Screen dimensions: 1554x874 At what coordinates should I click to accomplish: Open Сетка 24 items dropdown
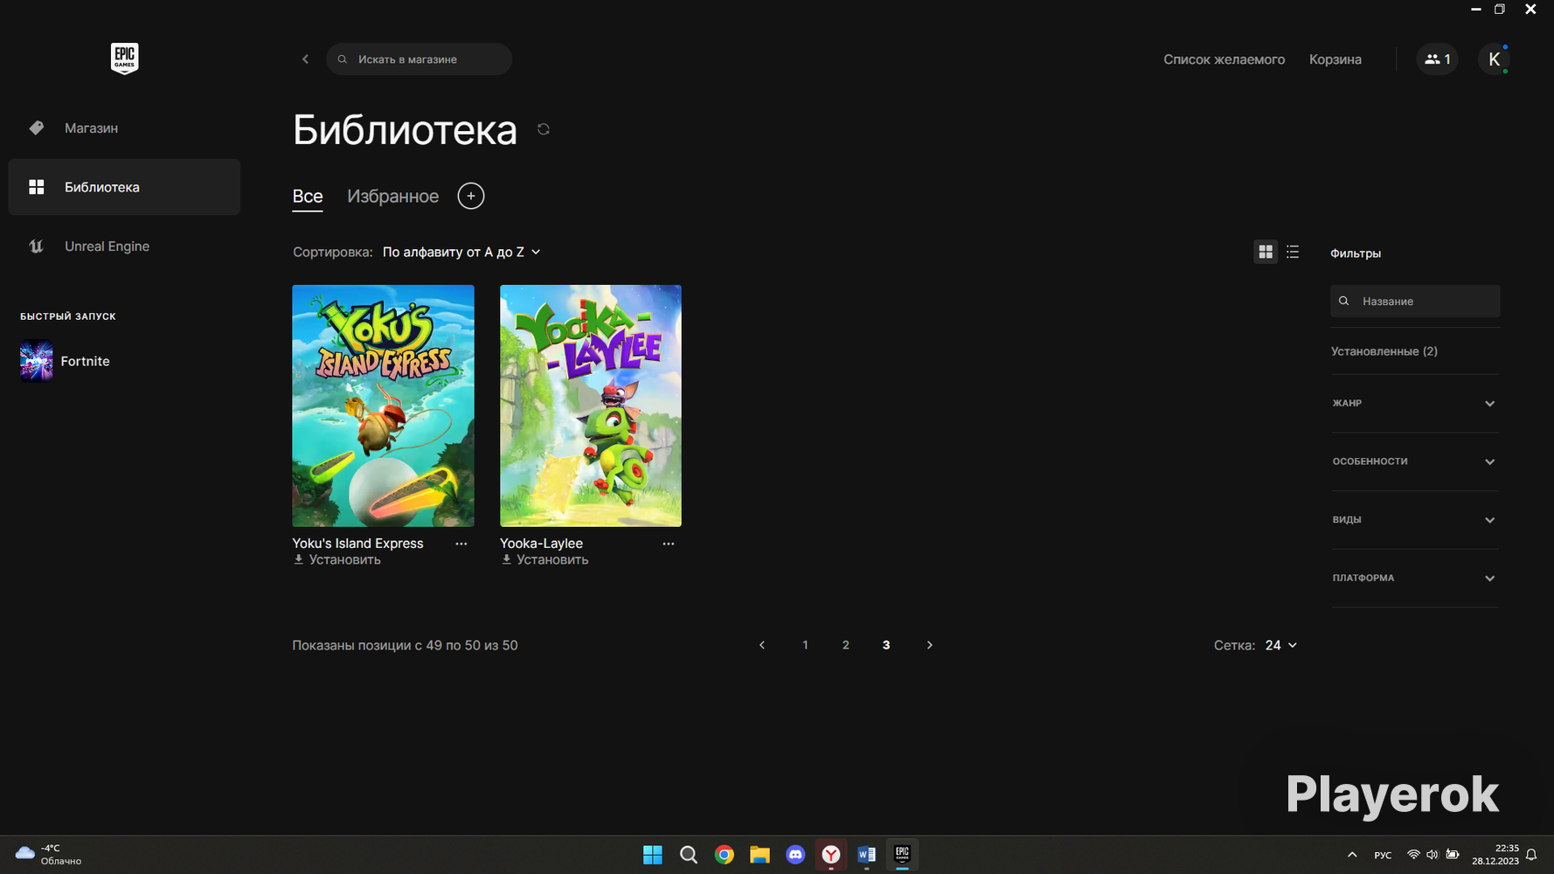point(1281,645)
